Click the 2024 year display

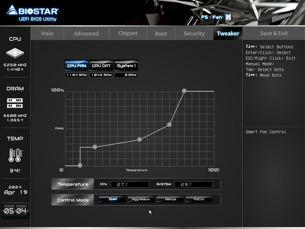click(15, 187)
